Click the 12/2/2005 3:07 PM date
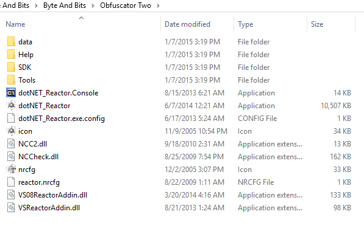This screenshot has height=234, width=364. tap(194, 170)
